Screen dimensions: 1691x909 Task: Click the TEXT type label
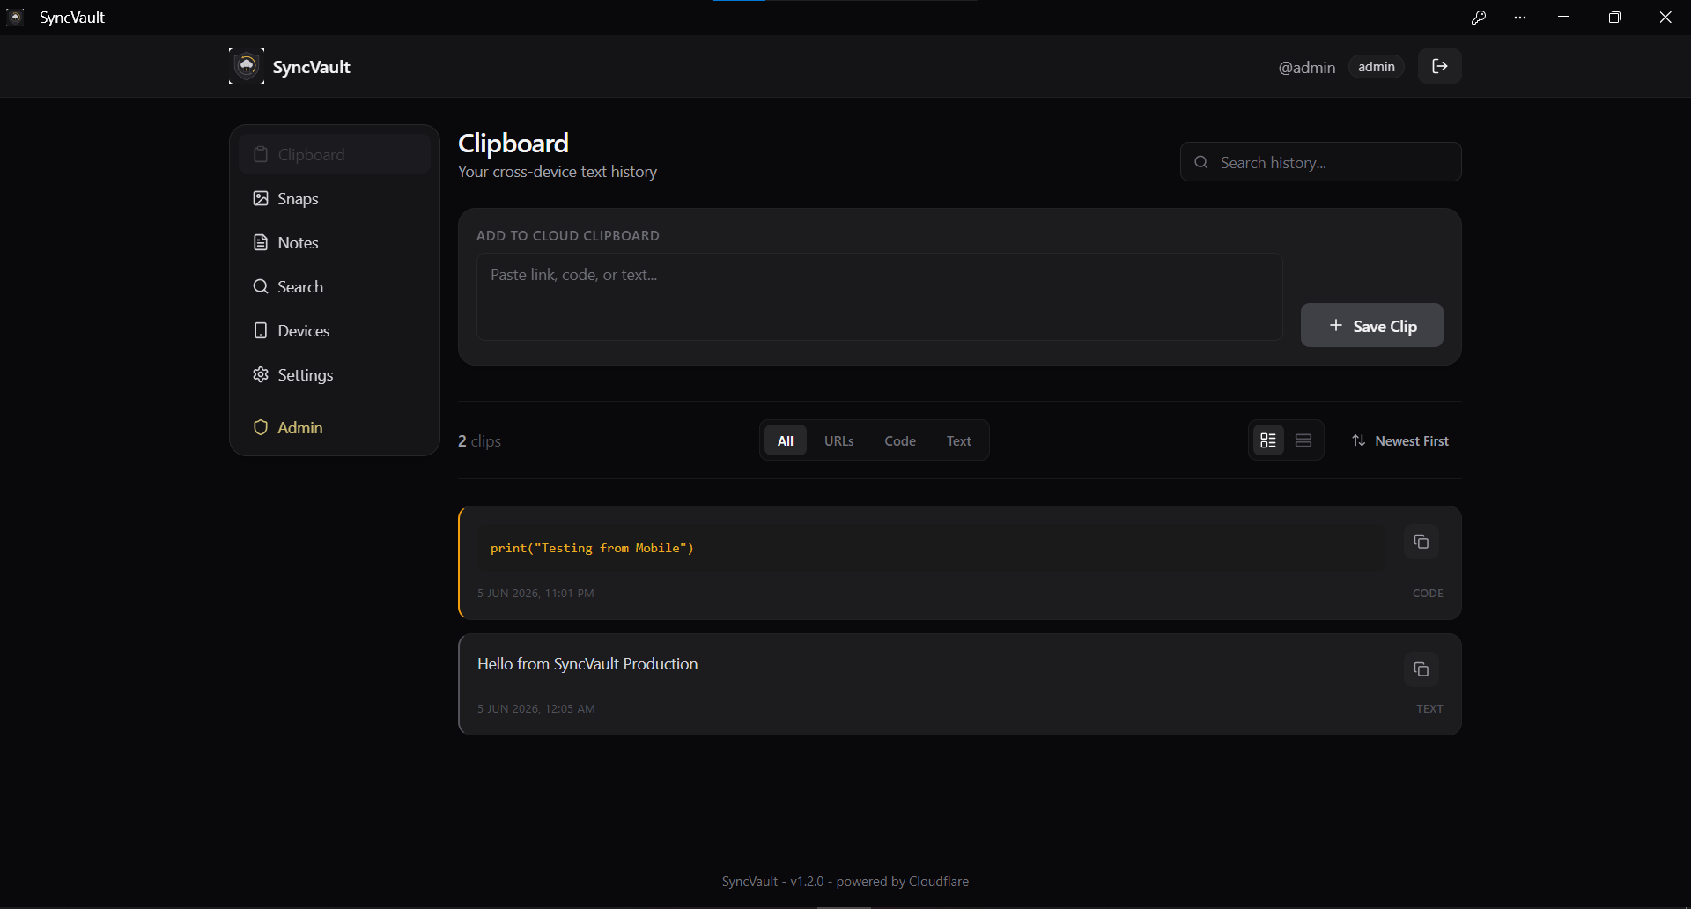[1429, 709]
